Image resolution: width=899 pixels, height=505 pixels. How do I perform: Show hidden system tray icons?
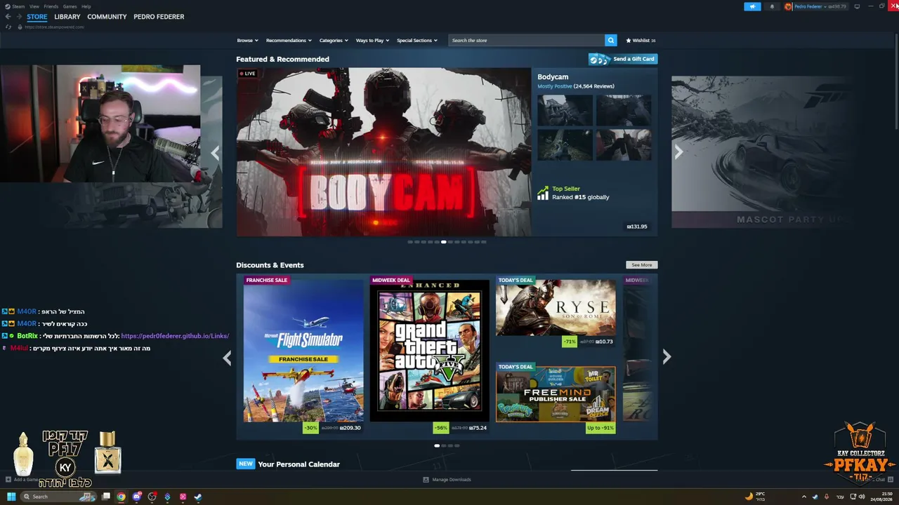click(803, 497)
